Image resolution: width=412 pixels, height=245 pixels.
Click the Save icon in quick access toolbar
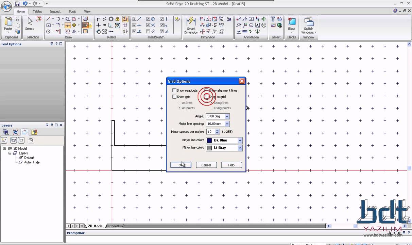click(x=17, y=3)
